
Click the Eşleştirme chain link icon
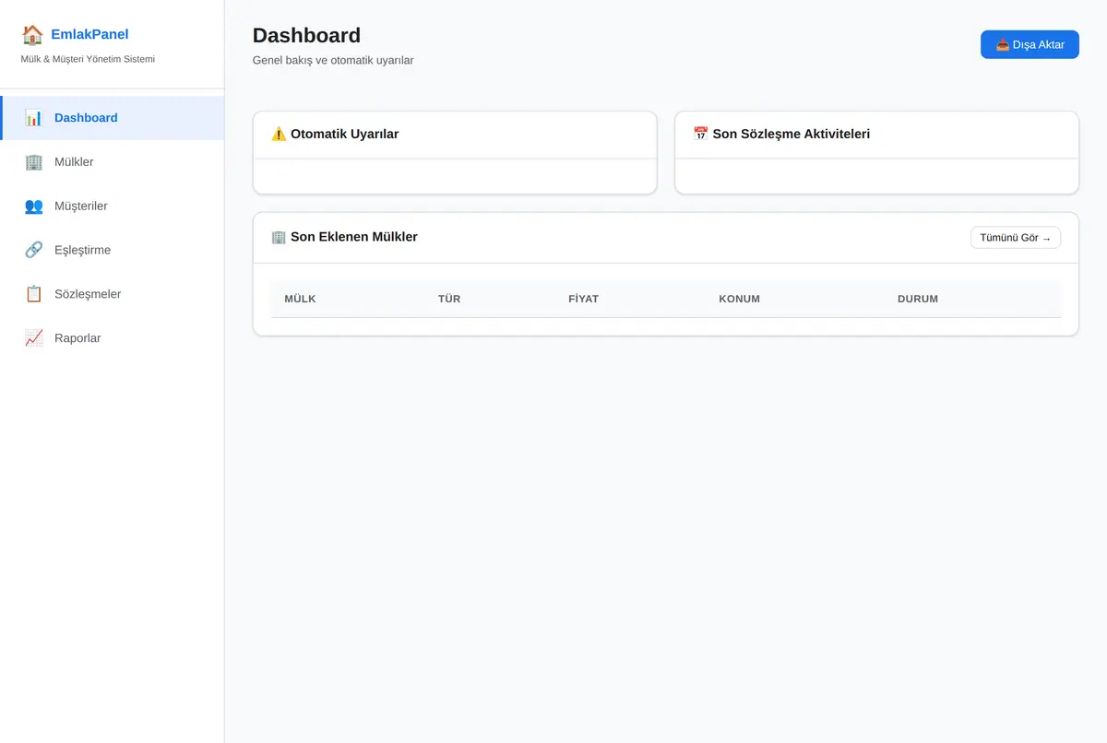point(34,250)
